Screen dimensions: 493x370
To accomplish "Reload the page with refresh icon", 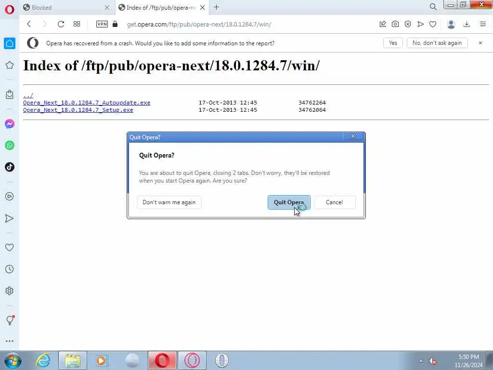I will pyautogui.click(x=61, y=24).
